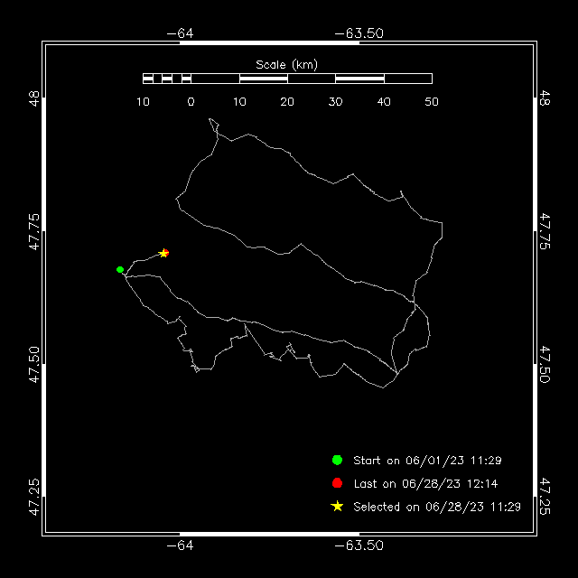578x578 pixels.
Task: Click the green circle in the legend
Action: 337,460
